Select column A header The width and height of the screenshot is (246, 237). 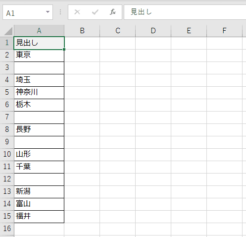(x=39, y=31)
